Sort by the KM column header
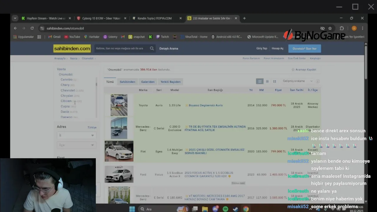377x212 pixels. click(261, 90)
